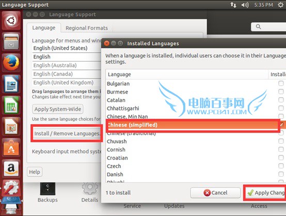
Task: Open LibreOffice Calc from the dock
Action: pos(11,105)
